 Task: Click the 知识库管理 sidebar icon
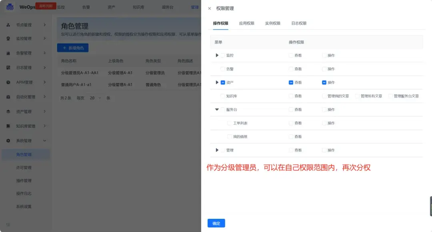[x=8, y=126]
